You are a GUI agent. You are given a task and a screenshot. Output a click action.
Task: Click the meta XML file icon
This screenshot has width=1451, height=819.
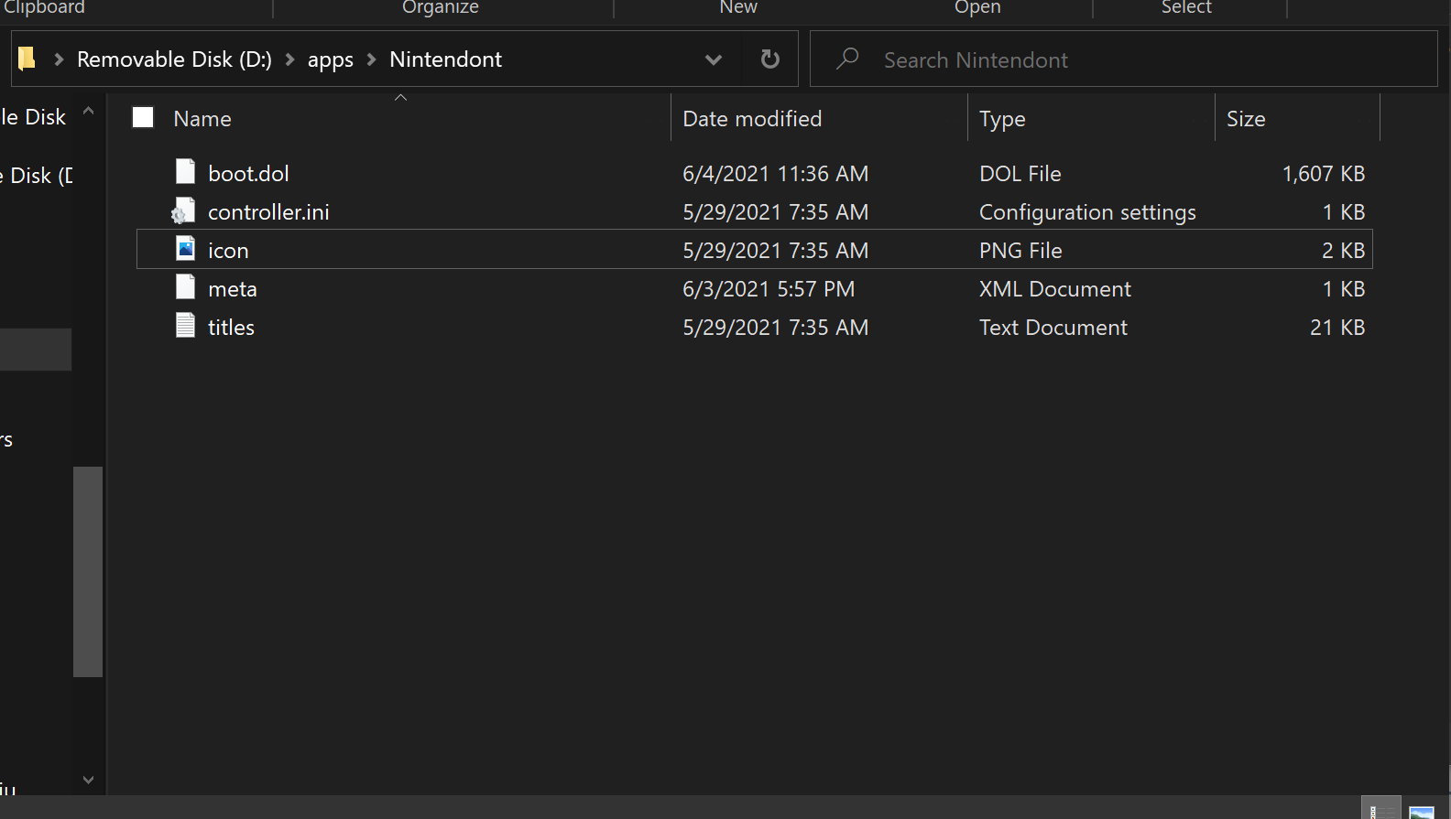pyautogui.click(x=185, y=287)
